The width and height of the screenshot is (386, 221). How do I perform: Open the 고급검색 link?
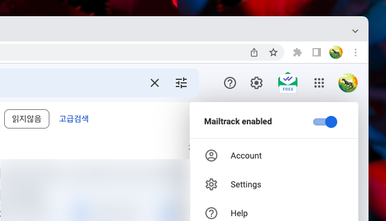(74, 119)
